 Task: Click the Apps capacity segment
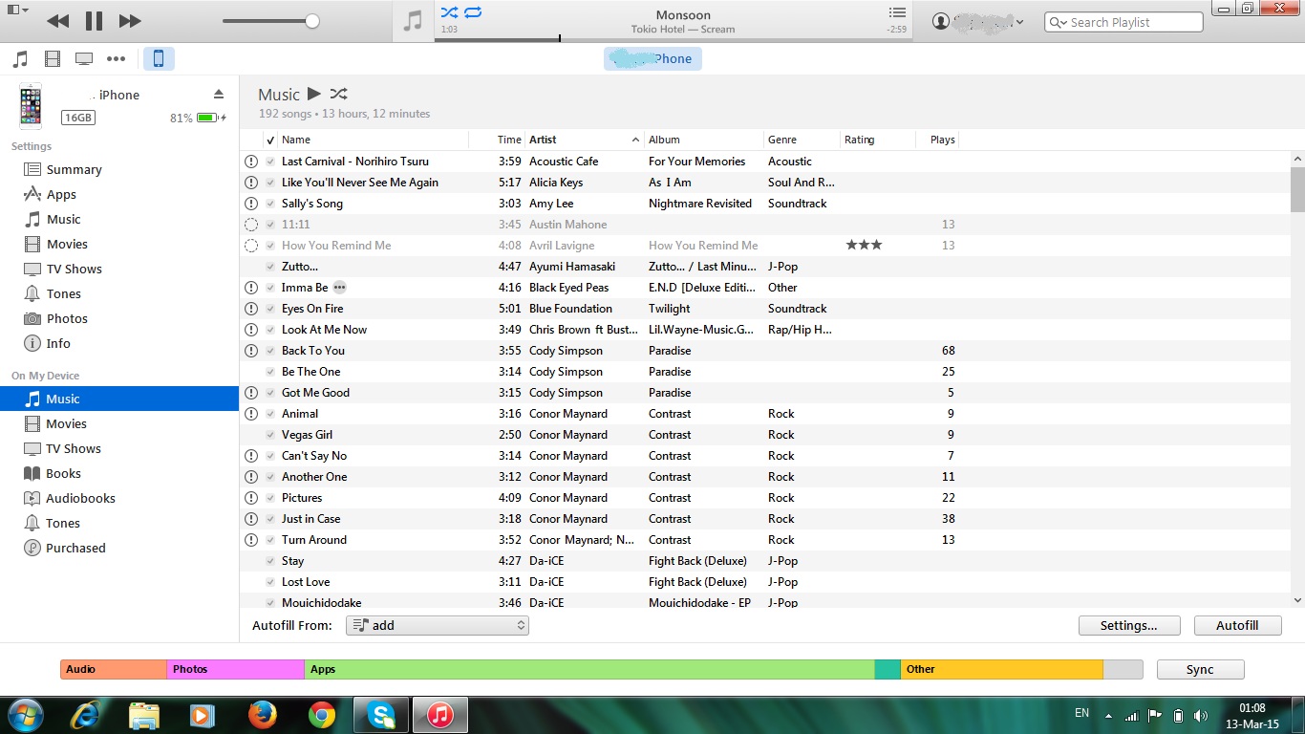589,669
